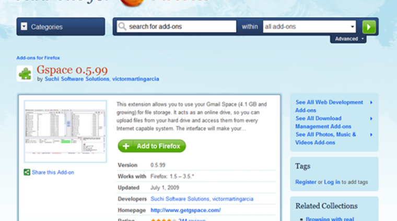This screenshot has width=397, height=221.
Task: Click Log in link in Tags panel
Action: [332, 182]
